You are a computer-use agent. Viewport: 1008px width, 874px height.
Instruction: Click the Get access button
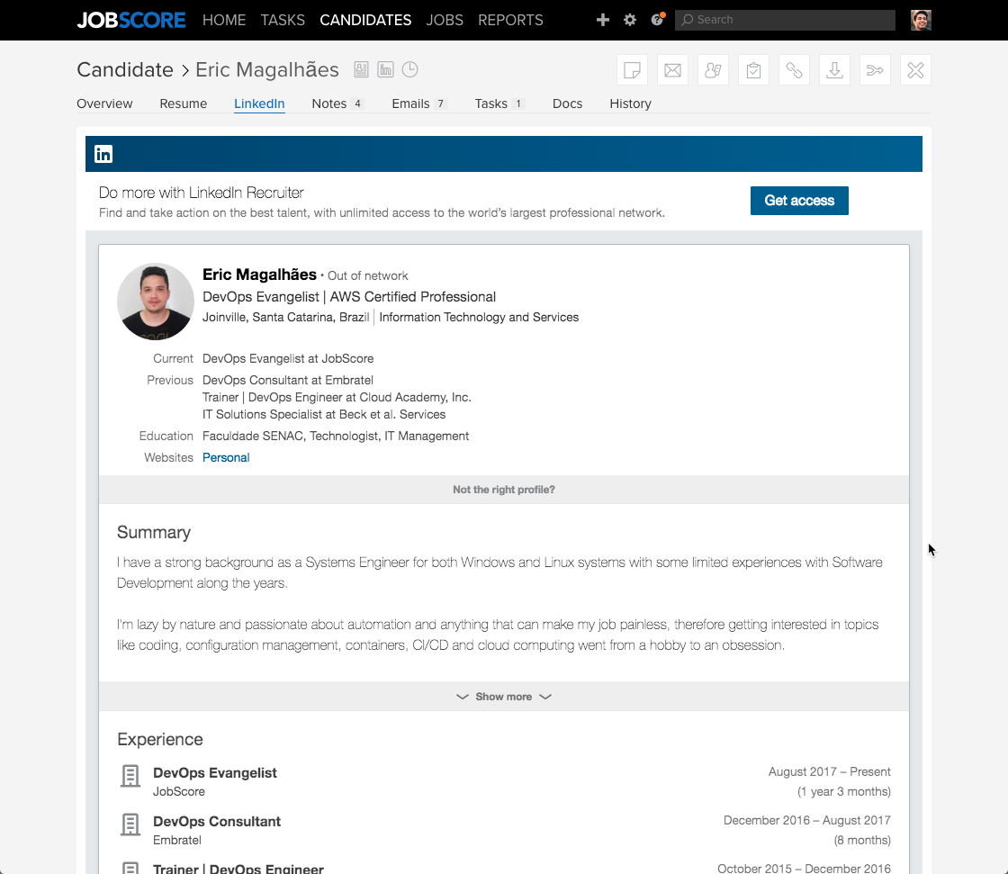click(799, 201)
